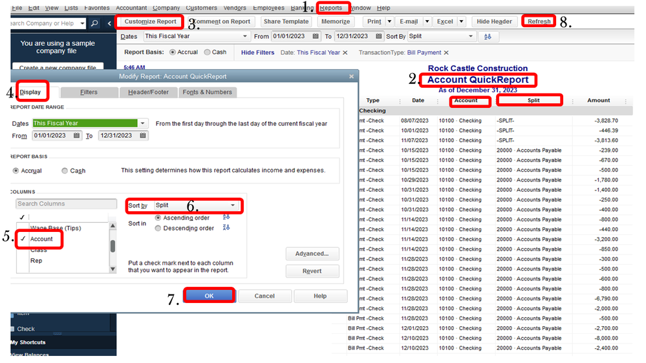Remove the Date: This Fiscal Year filter
Image resolution: width=646 pixels, height=363 pixels.
345,53
